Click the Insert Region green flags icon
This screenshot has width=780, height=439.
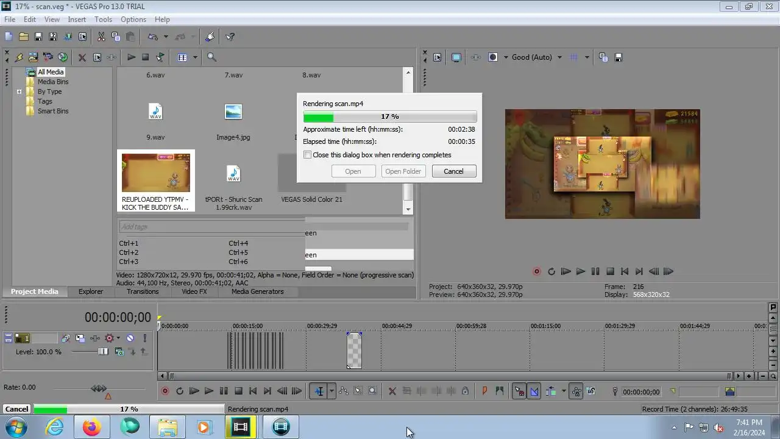(x=500, y=391)
